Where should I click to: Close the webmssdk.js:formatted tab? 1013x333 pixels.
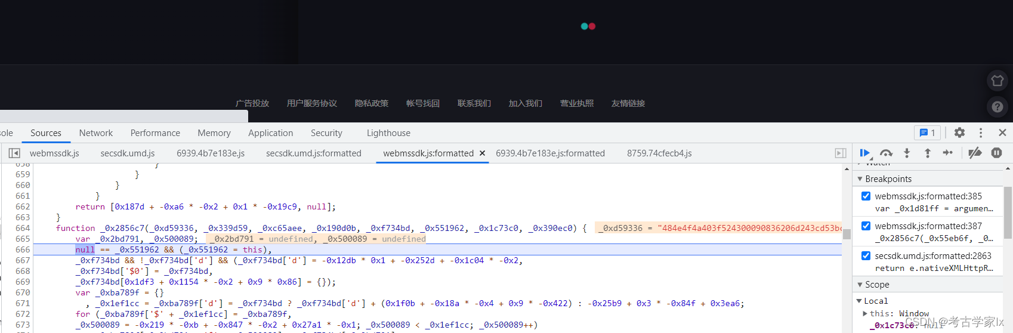click(x=482, y=153)
